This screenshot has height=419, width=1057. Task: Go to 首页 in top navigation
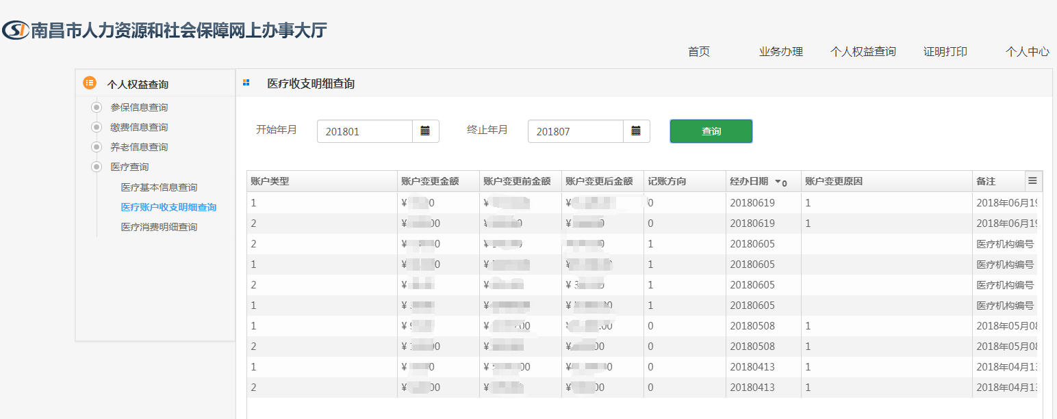698,51
